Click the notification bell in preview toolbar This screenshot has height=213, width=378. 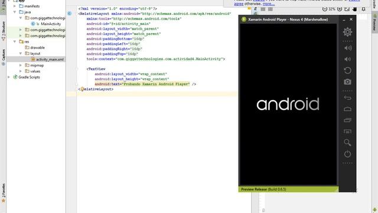(364, 9)
